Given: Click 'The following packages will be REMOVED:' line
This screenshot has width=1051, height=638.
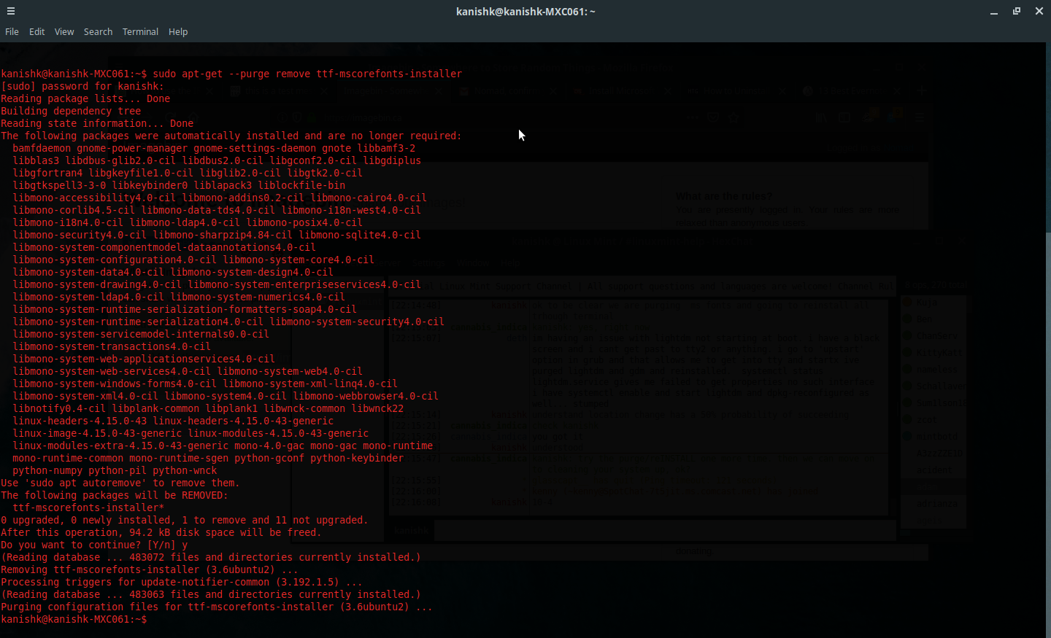Looking at the screenshot, I should point(115,495).
